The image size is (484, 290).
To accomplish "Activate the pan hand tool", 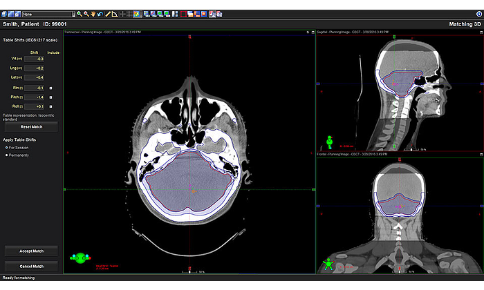I will 93,14.
